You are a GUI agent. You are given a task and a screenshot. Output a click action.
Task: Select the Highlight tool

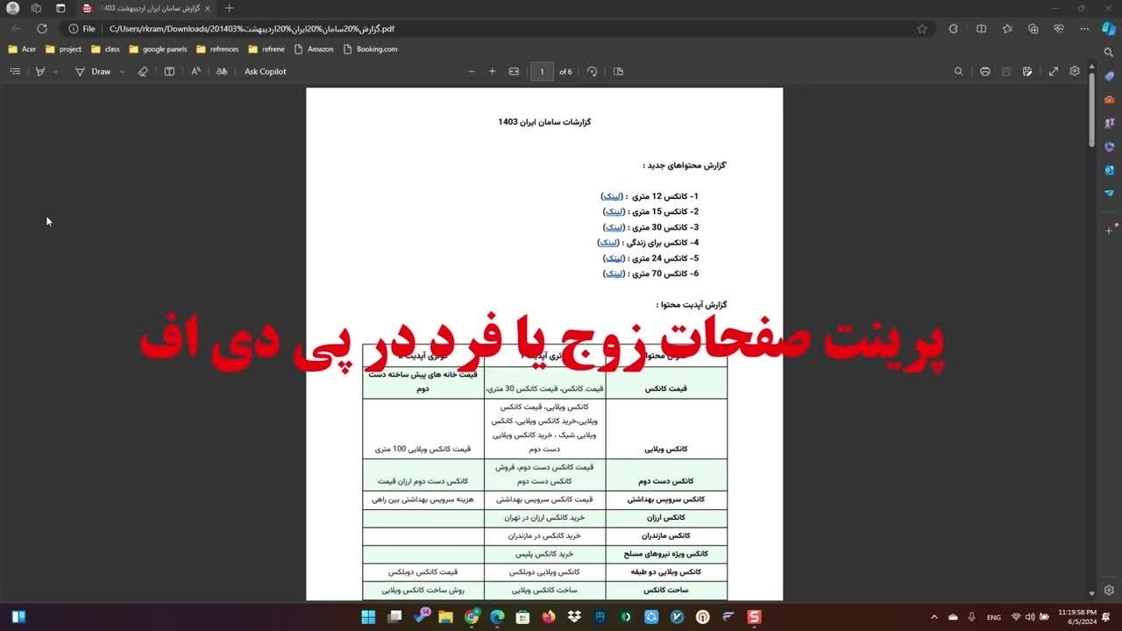tap(39, 72)
